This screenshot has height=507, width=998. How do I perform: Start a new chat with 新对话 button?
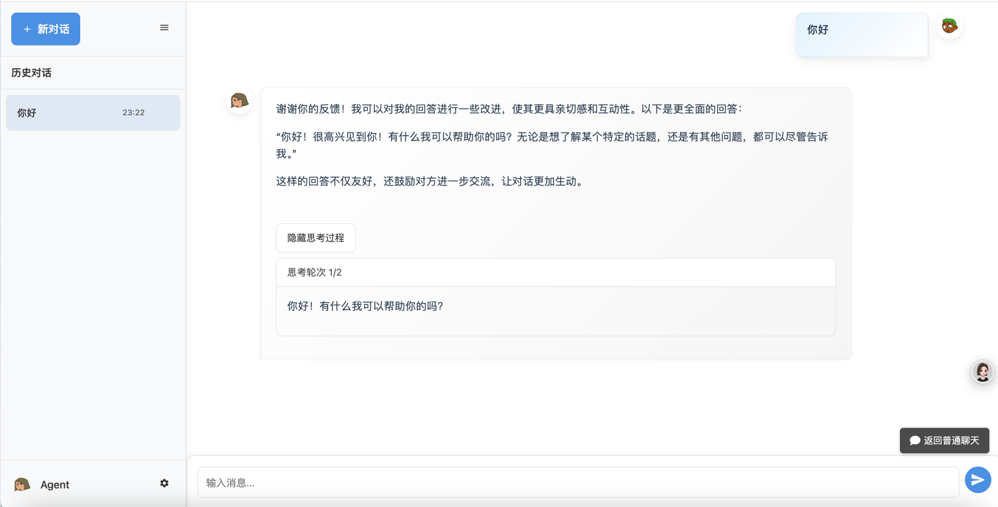click(x=46, y=29)
